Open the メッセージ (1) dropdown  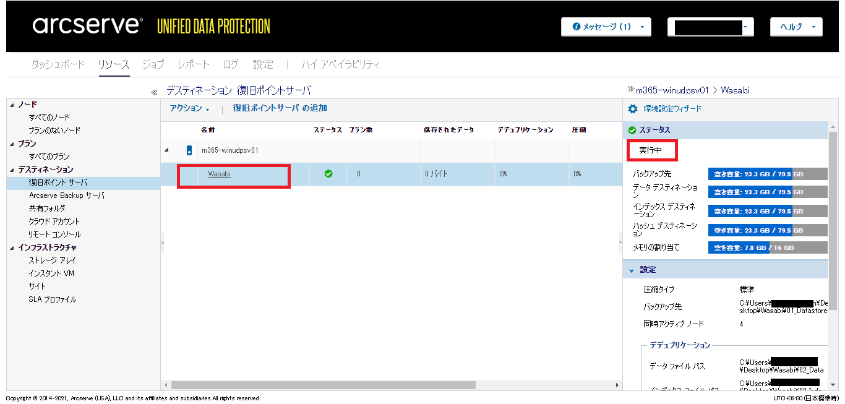pos(606,27)
